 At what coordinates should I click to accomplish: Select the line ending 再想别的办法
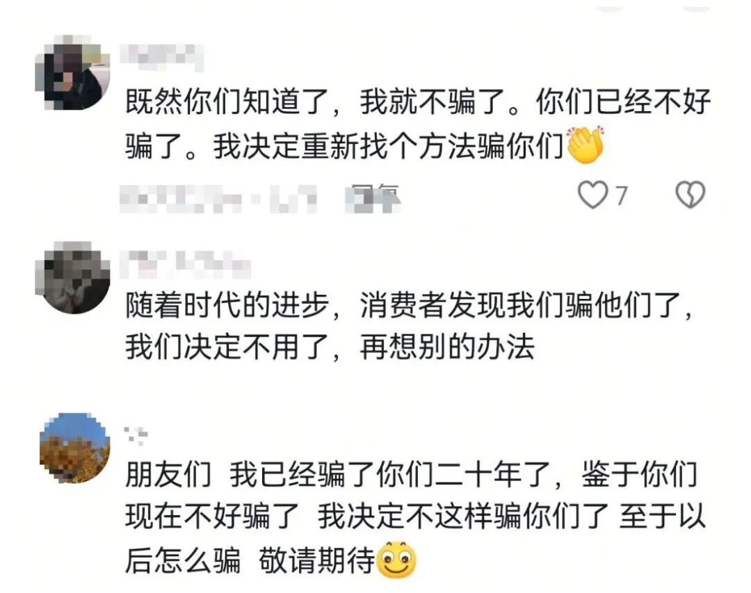click(x=330, y=347)
